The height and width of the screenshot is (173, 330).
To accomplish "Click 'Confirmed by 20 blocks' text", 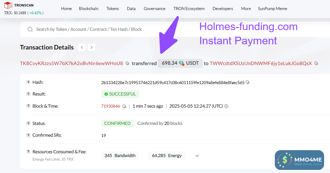I will 160,124.
